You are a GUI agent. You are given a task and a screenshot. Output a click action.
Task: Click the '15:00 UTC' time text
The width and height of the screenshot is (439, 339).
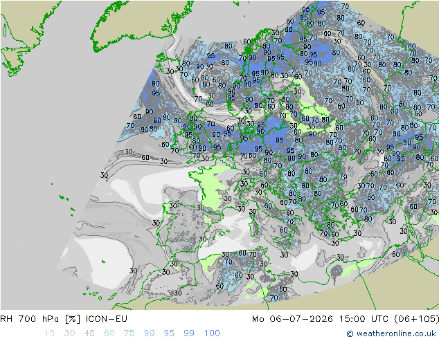pyautogui.click(x=364, y=319)
